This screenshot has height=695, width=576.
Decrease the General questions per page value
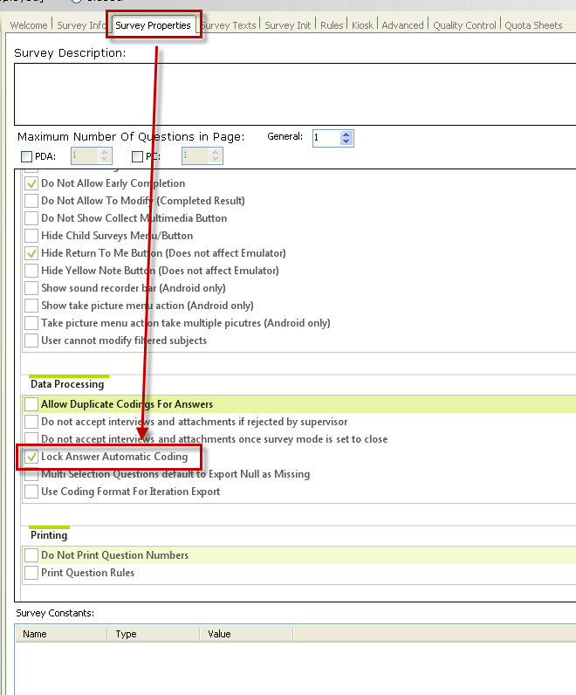(x=346, y=141)
